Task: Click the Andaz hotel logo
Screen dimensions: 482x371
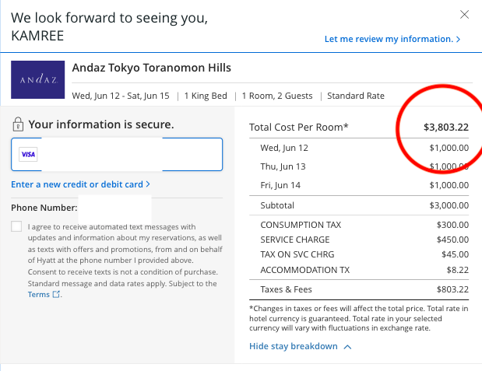Action: [38, 79]
